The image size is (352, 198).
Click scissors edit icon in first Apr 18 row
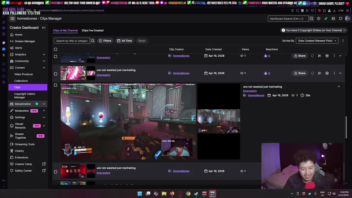tap(320, 56)
